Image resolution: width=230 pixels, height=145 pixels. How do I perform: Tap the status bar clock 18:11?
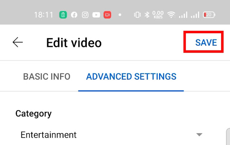click(x=44, y=15)
